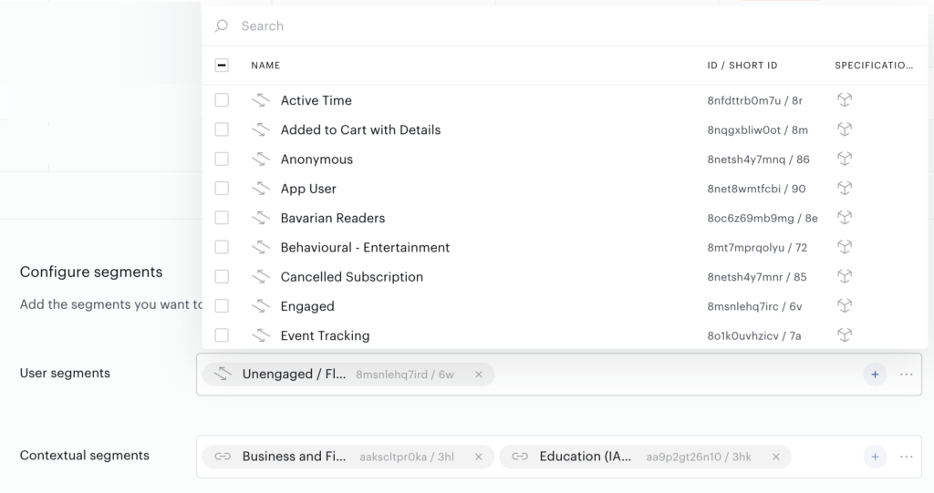The width and height of the screenshot is (934, 493).
Task: Click the arrows icon beside Event Tracking
Action: pos(260,335)
